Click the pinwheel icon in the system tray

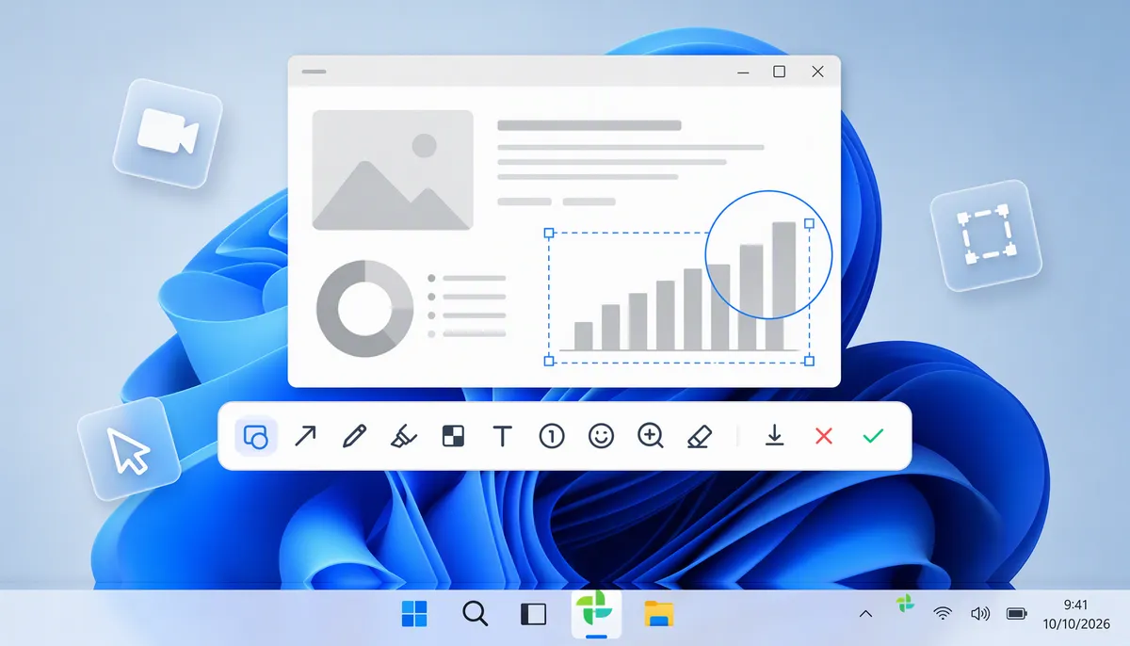[x=905, y=604]
